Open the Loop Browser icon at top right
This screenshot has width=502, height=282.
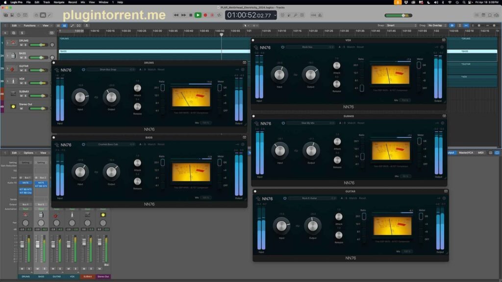click(x=490, y=15)
